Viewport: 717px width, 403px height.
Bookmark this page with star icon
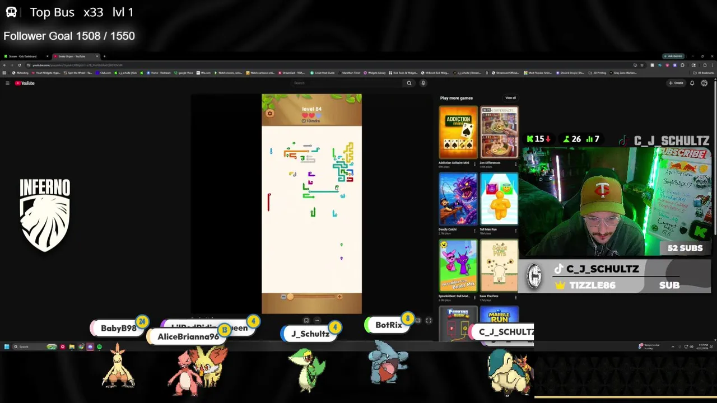click(x=642, y=65)
